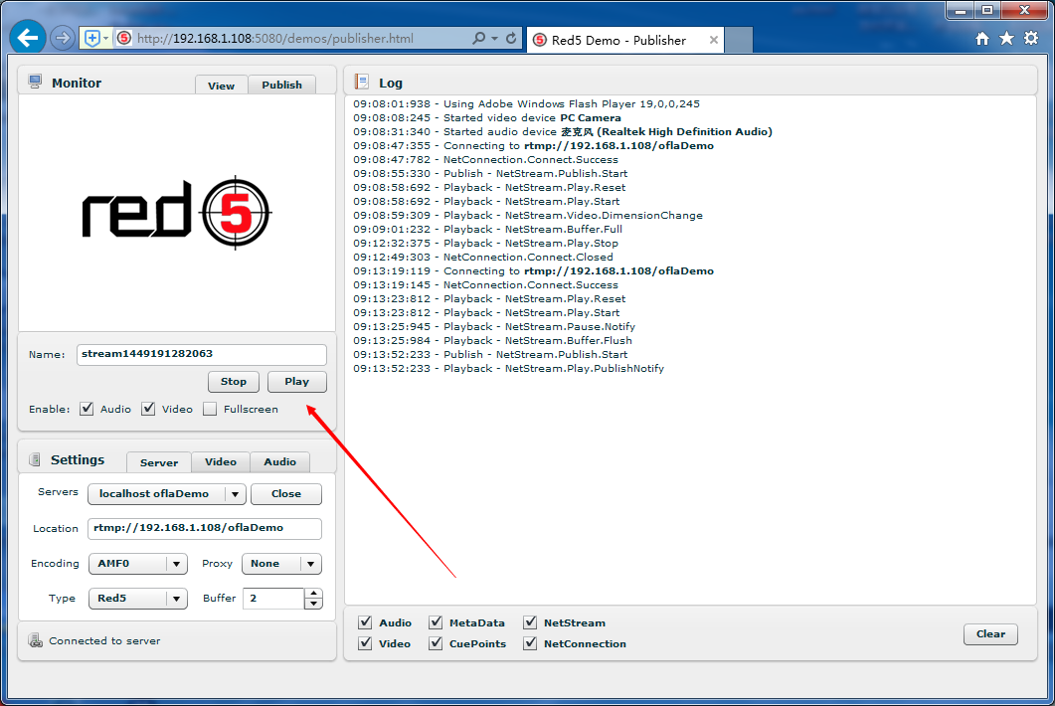Toggle the MetaData log filter
1055x706 pixels.
pos(436,622)
